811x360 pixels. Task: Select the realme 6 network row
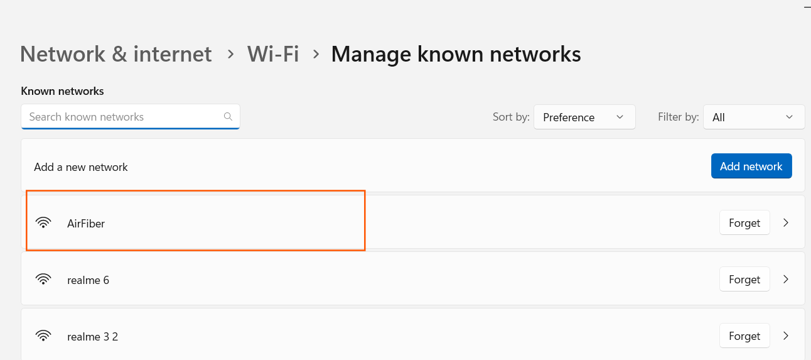[x=413, y=278]
